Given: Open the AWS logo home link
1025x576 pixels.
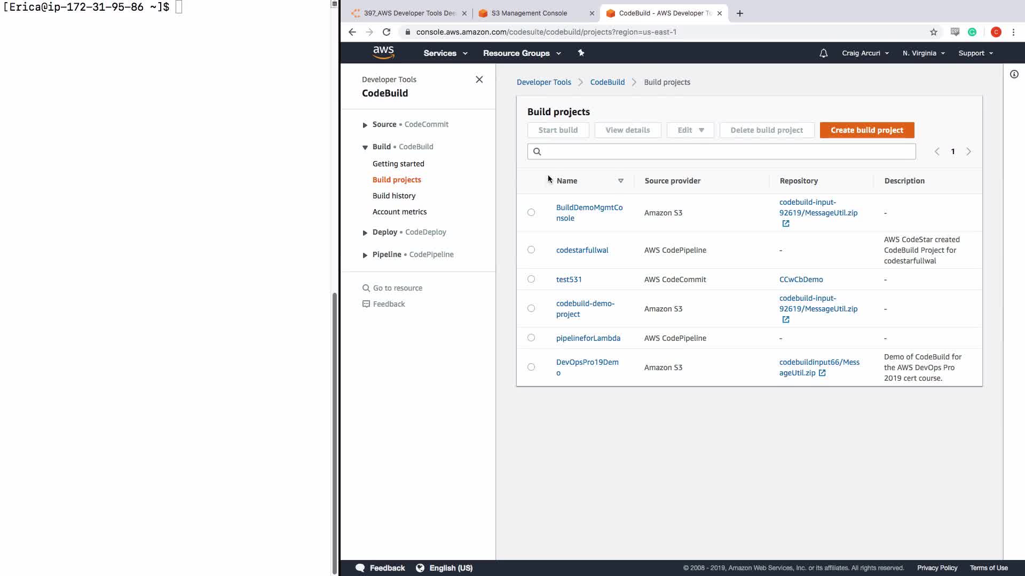Looking at the screenshot, I should [383, 53].
